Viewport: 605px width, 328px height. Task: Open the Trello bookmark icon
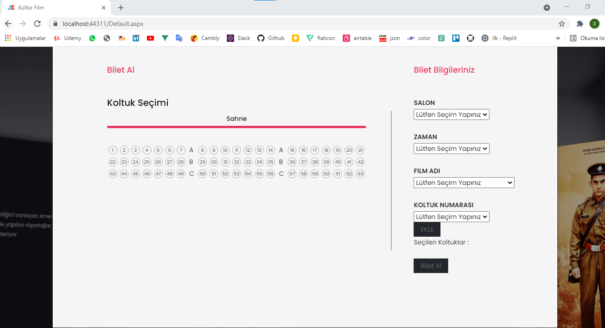pos(456,38)
